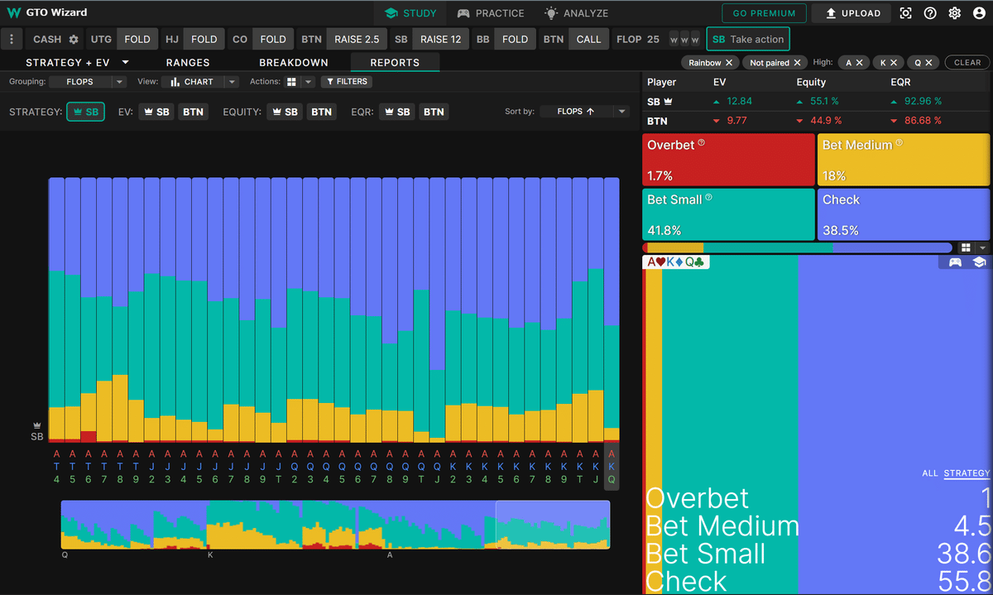Toggle EQUITY view for SB

(x=285, y=112)
